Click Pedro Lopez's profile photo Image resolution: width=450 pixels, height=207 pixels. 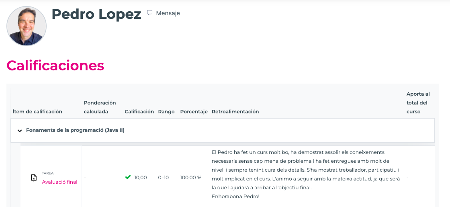(x=27, y=26)
